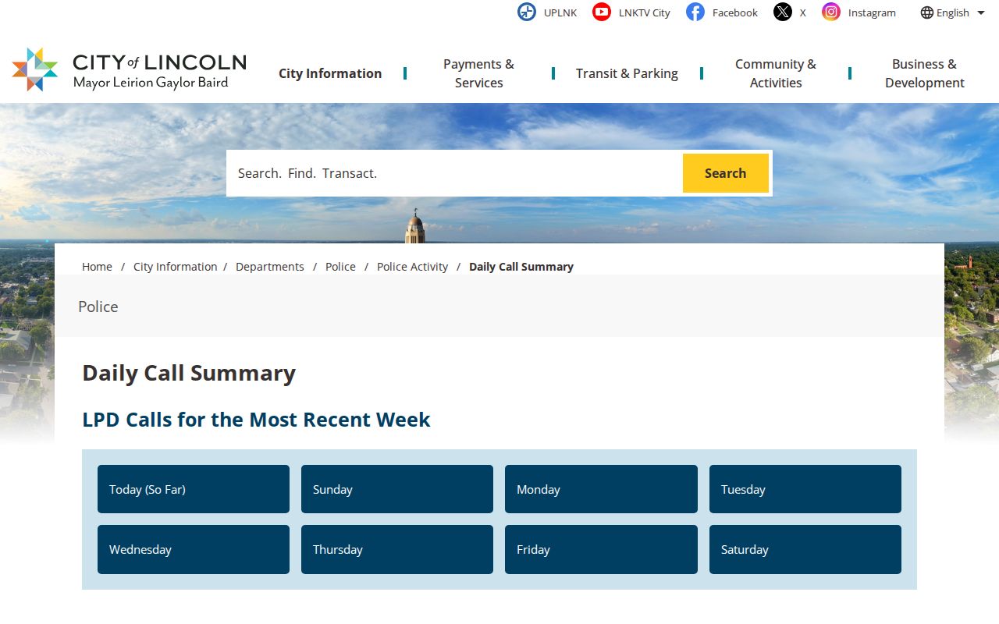999x624 pixels.
Task: View Friday's call summary
Action: click(x=601, y=549)
